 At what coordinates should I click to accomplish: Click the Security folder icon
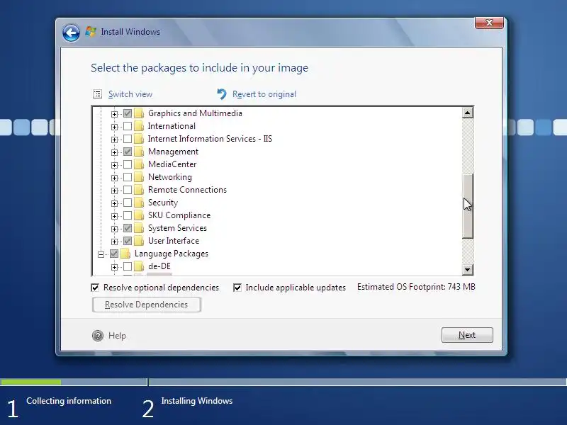(x=139, y=203)
